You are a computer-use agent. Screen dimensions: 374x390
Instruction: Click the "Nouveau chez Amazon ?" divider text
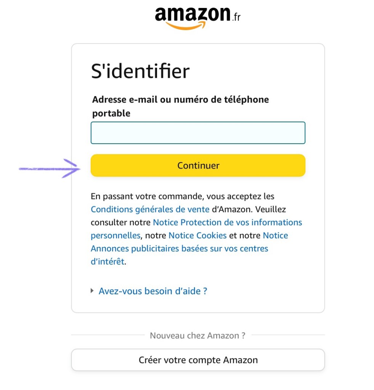pos(197,335)
